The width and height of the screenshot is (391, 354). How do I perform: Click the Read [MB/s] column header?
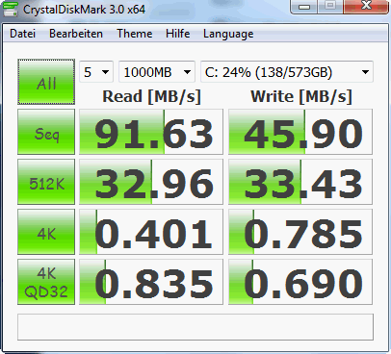(x=151, y=96)
